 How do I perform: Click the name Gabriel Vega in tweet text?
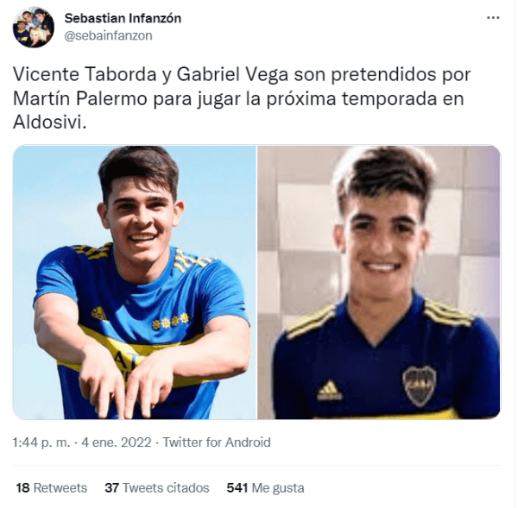[x=232, y=74]
